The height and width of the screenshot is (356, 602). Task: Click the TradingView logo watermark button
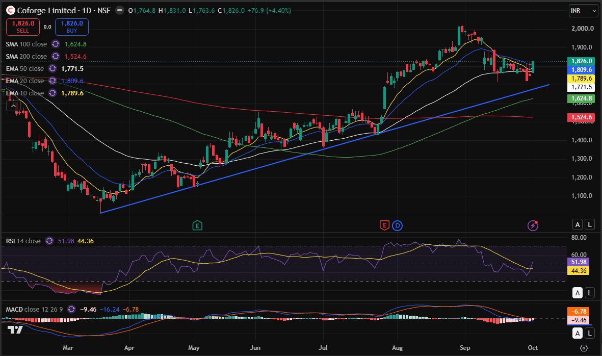click(15, 329)
